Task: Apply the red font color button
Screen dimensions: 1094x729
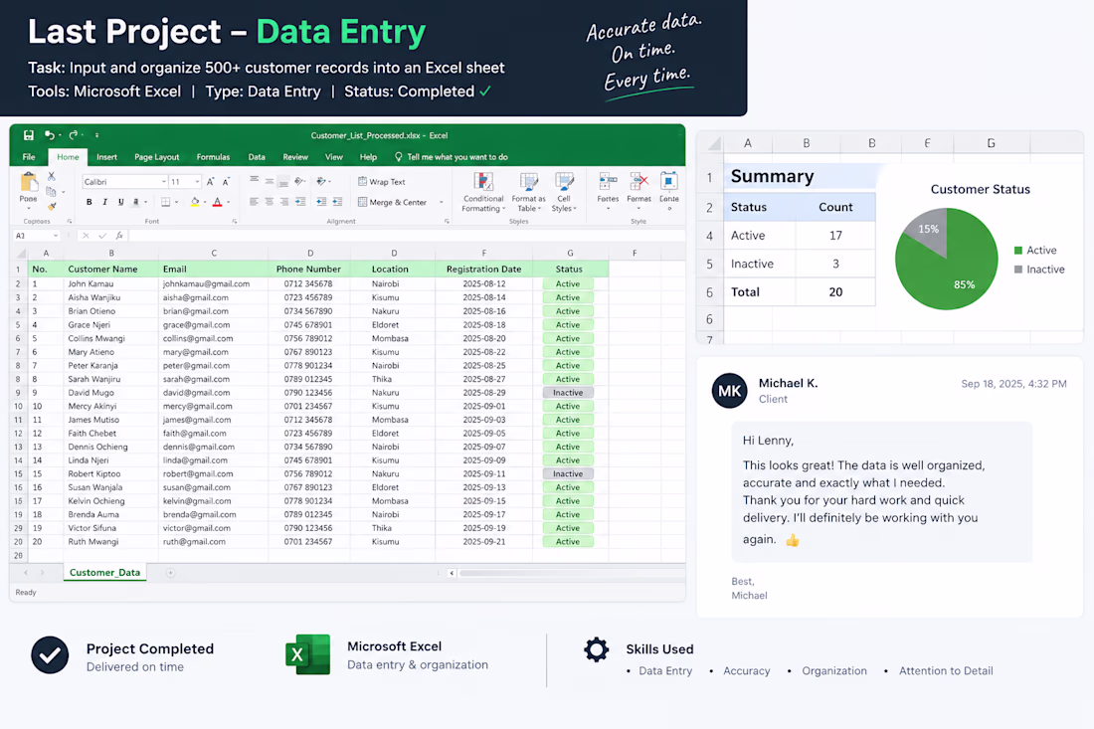Action: tap(218, 202)
